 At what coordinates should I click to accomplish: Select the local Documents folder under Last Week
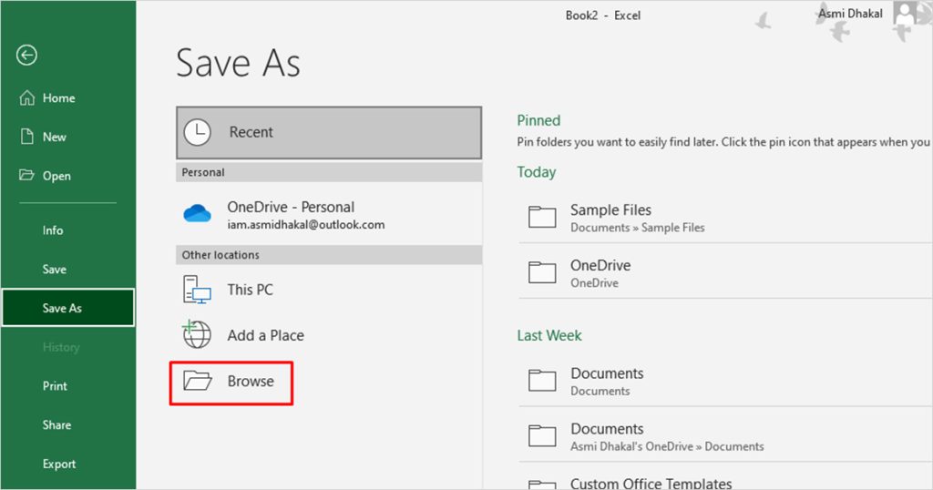pyautogui.click(x=607, y=380)
